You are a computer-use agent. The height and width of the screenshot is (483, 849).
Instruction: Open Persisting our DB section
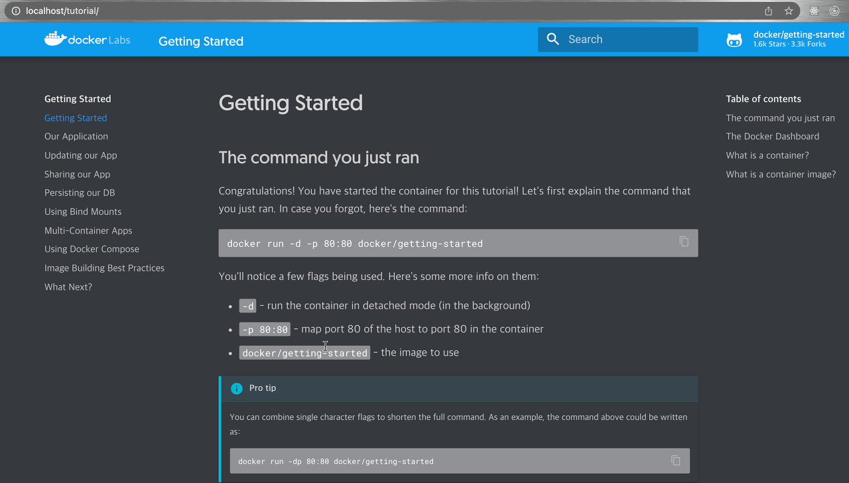tap(80, 193)
